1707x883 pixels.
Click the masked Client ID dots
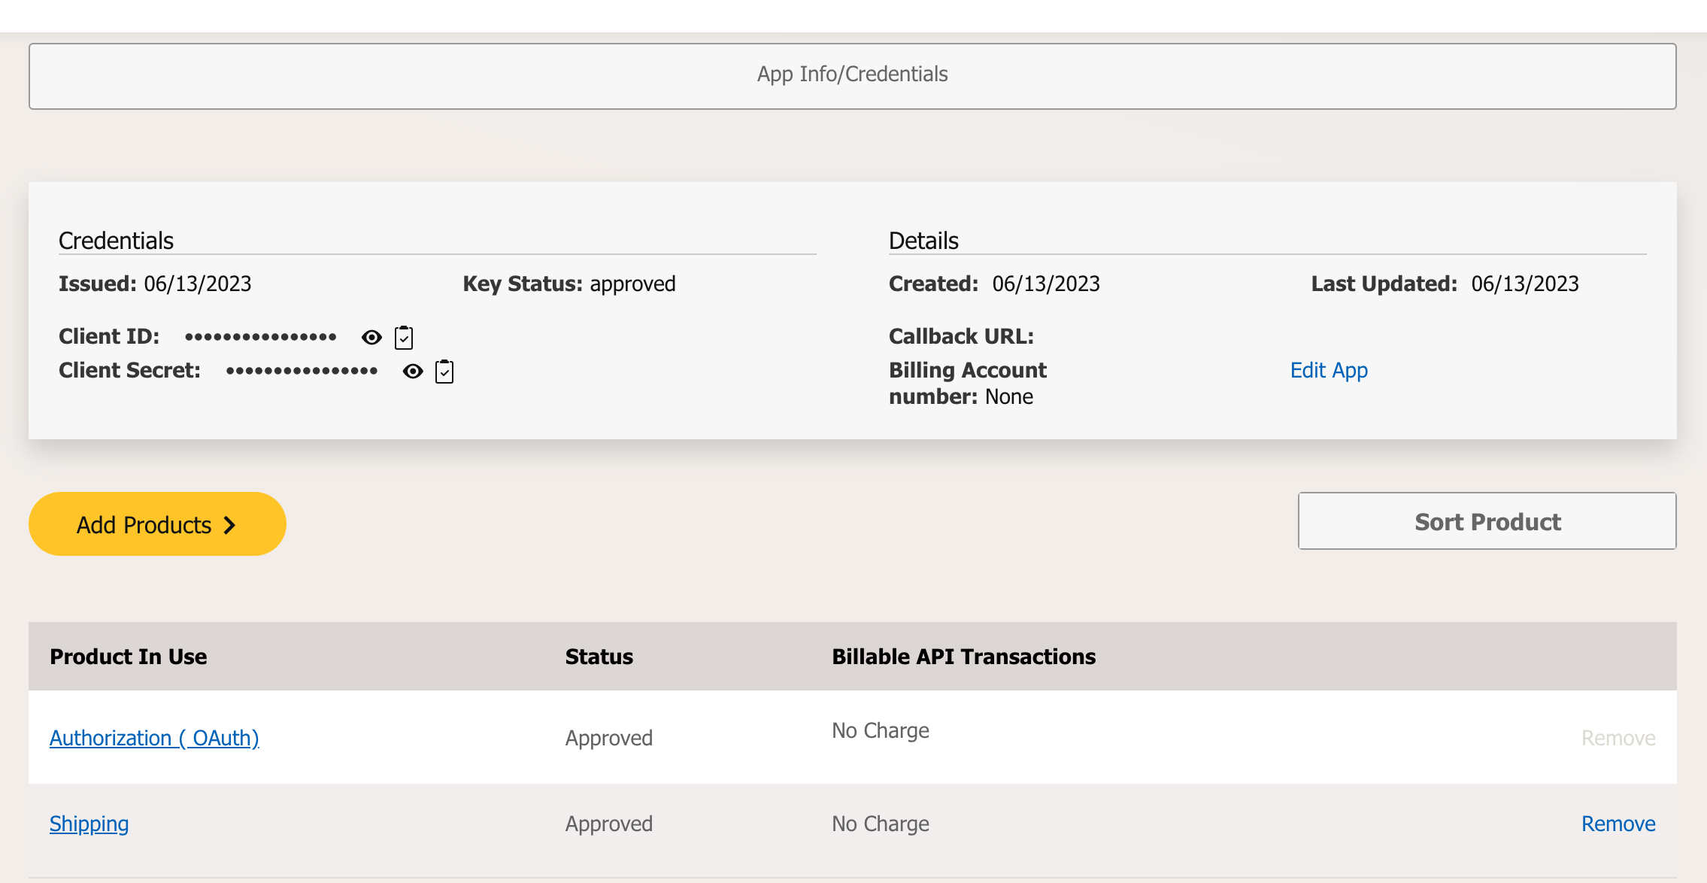[260, 337]
